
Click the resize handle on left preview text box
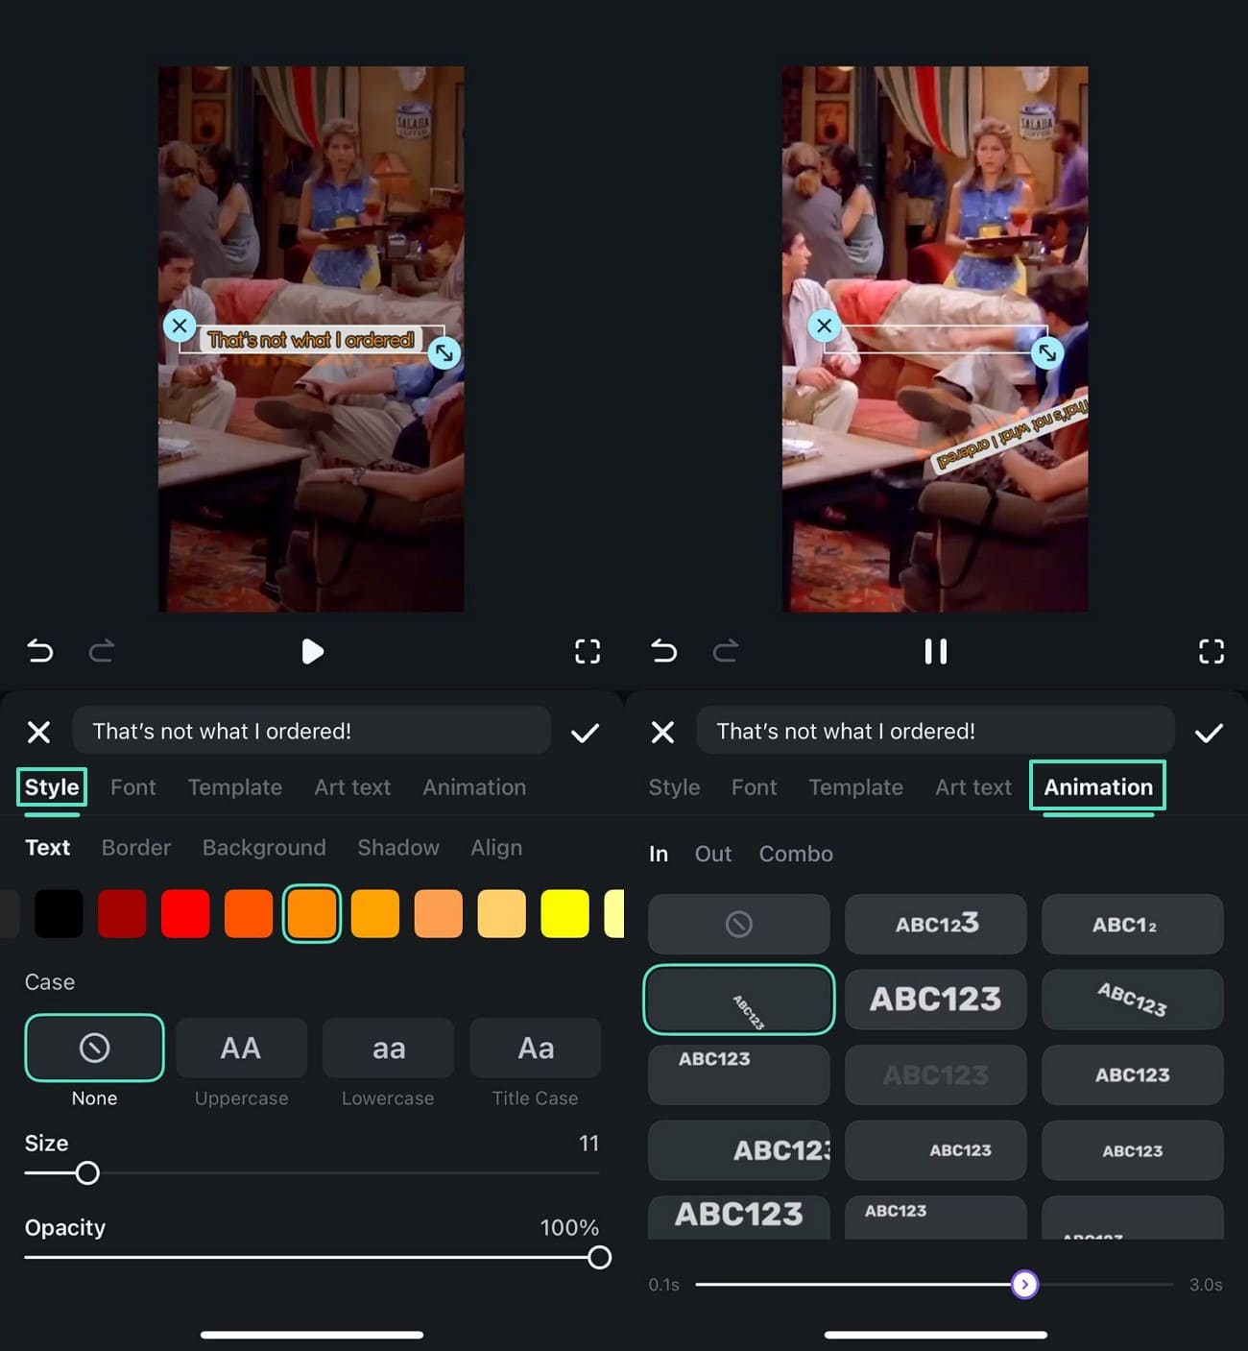coord(444,353)
